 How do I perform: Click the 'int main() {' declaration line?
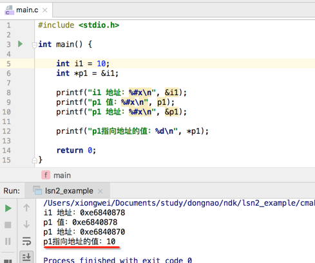point(65,44)
